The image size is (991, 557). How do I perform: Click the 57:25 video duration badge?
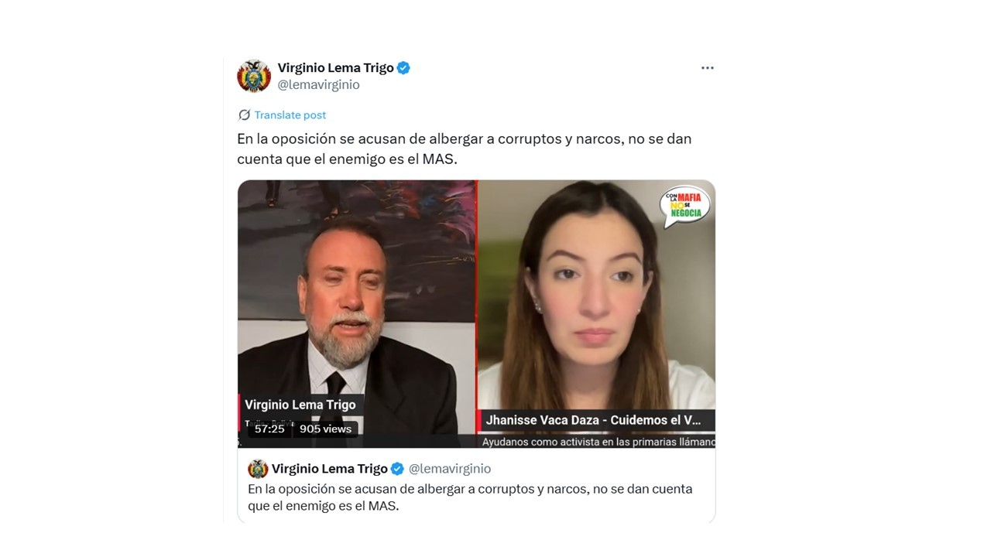coord(269,429)
